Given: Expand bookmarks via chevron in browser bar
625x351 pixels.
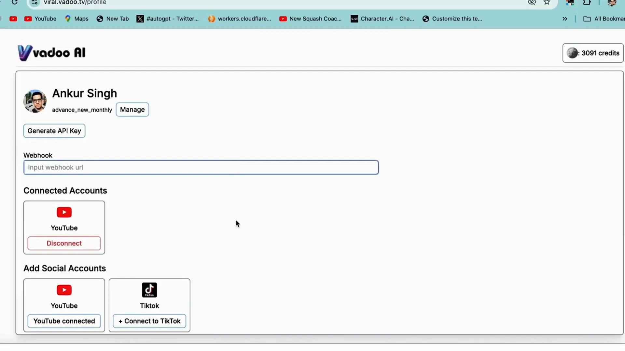Looking at the screenshot, I should coord(565,19).
